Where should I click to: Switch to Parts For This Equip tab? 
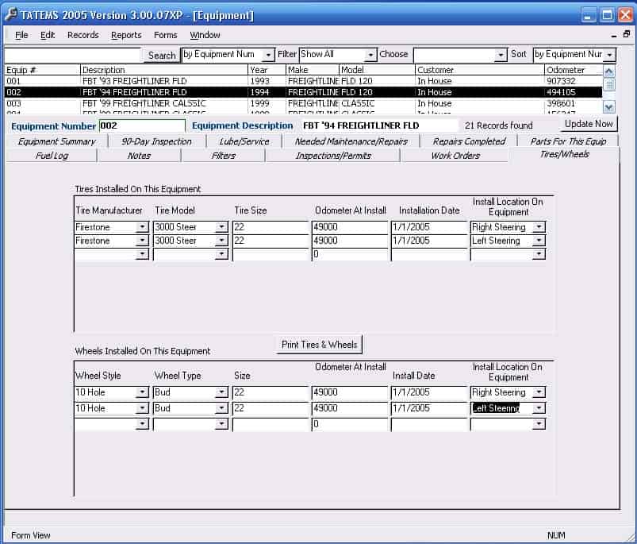coord(568,141)
